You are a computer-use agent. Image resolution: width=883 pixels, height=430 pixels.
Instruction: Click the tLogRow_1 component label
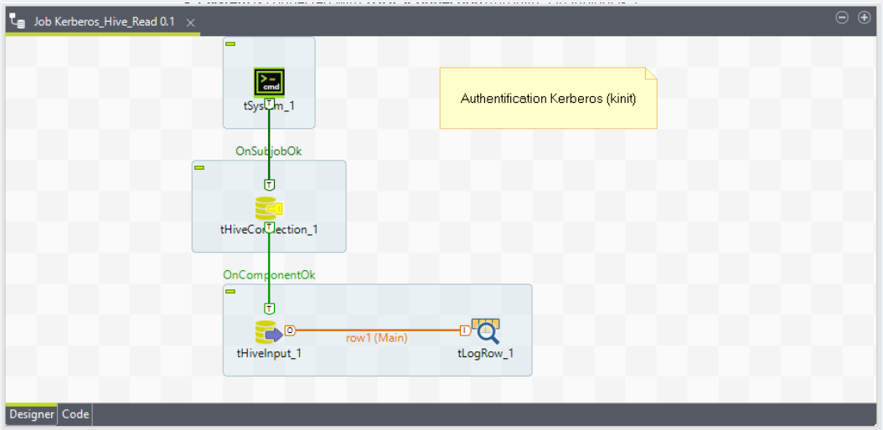point(485,354)
